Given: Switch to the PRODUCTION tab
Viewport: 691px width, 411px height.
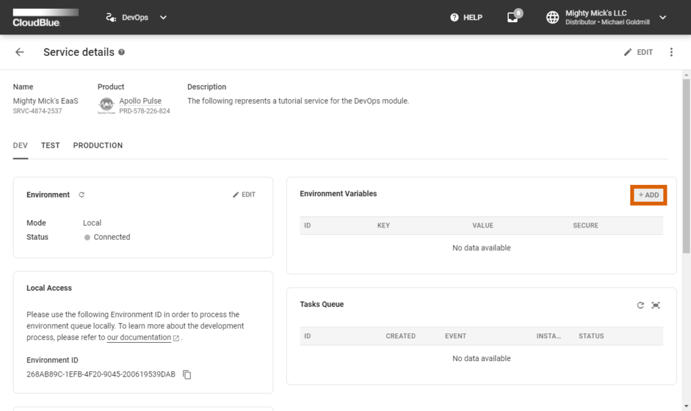Looking at the screenshot, I should (x=98, y=145).
